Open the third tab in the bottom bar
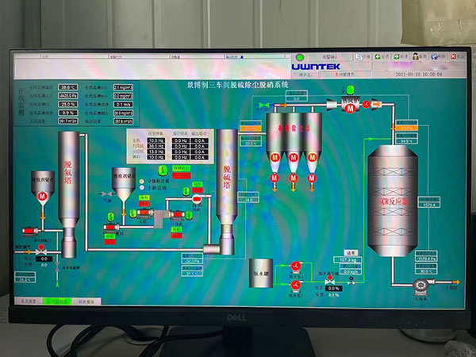This screenshot has width=476, height=357. pos(86,301)
